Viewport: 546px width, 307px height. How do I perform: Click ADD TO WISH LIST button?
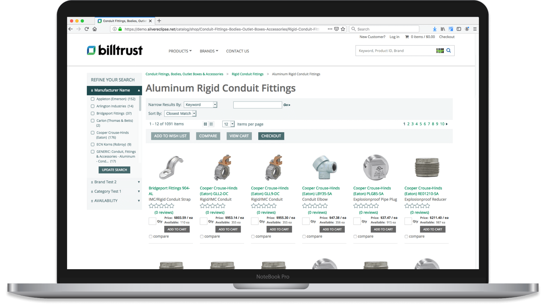tap(170, 136)
